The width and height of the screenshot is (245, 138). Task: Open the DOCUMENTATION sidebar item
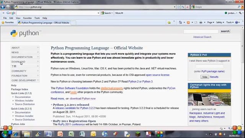click(25, 57)
